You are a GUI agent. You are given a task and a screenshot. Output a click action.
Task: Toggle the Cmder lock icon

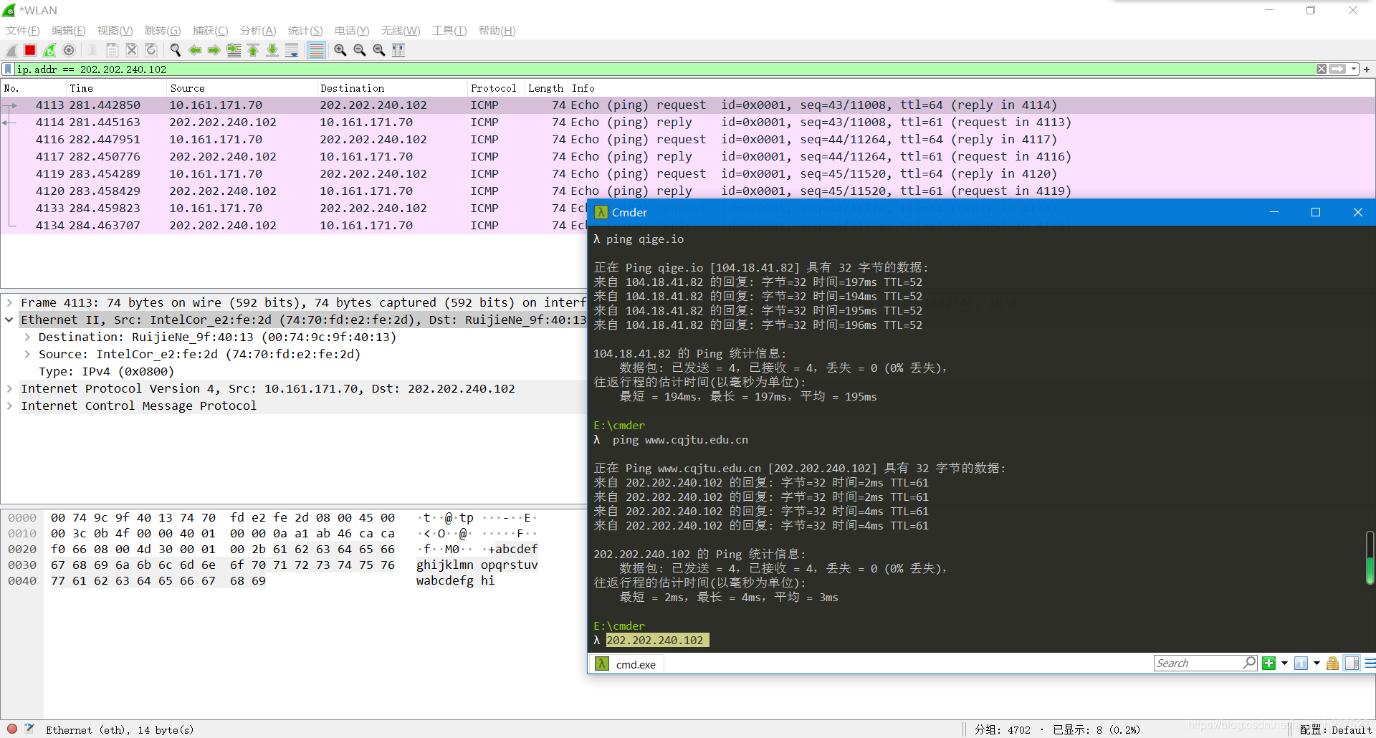(1332, 663)
